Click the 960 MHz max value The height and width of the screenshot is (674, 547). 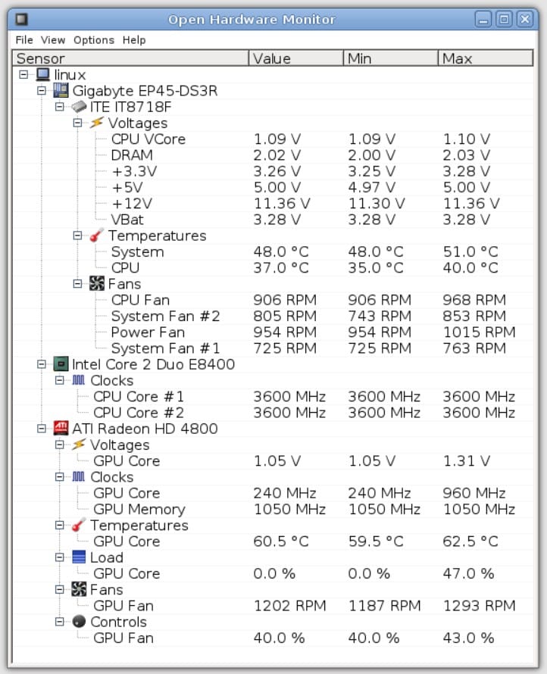point(474,493)
